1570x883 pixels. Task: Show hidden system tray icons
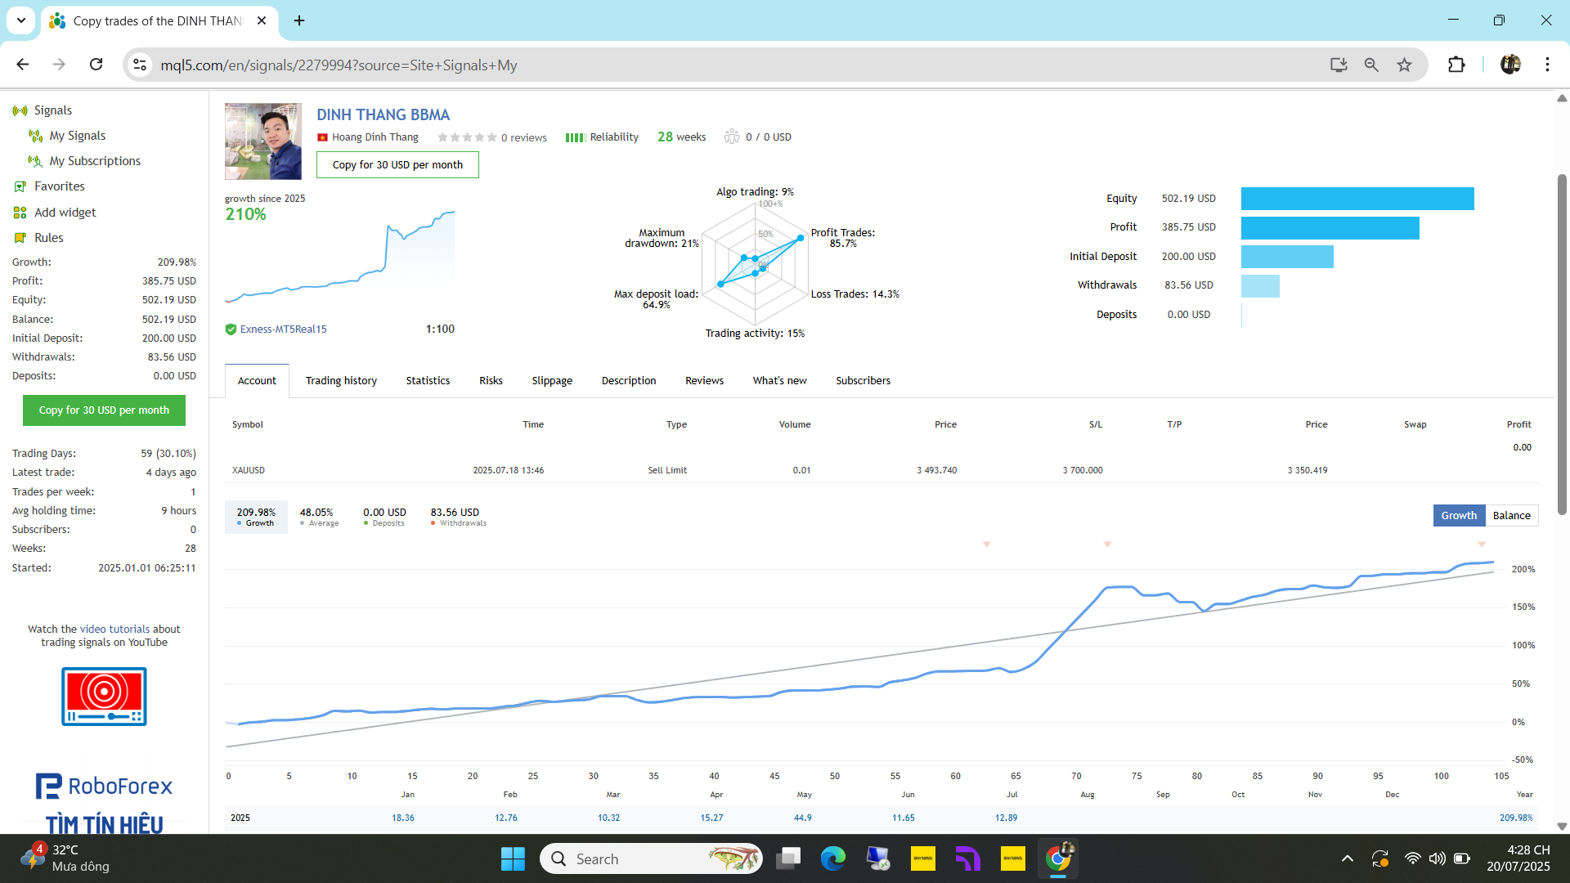pyautogui.click(x=1347, y=858)
